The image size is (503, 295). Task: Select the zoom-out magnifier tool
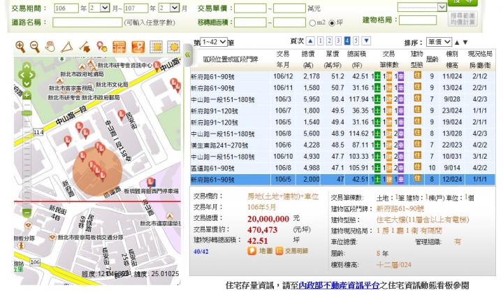pyautogui.click(x=35, y=47)
